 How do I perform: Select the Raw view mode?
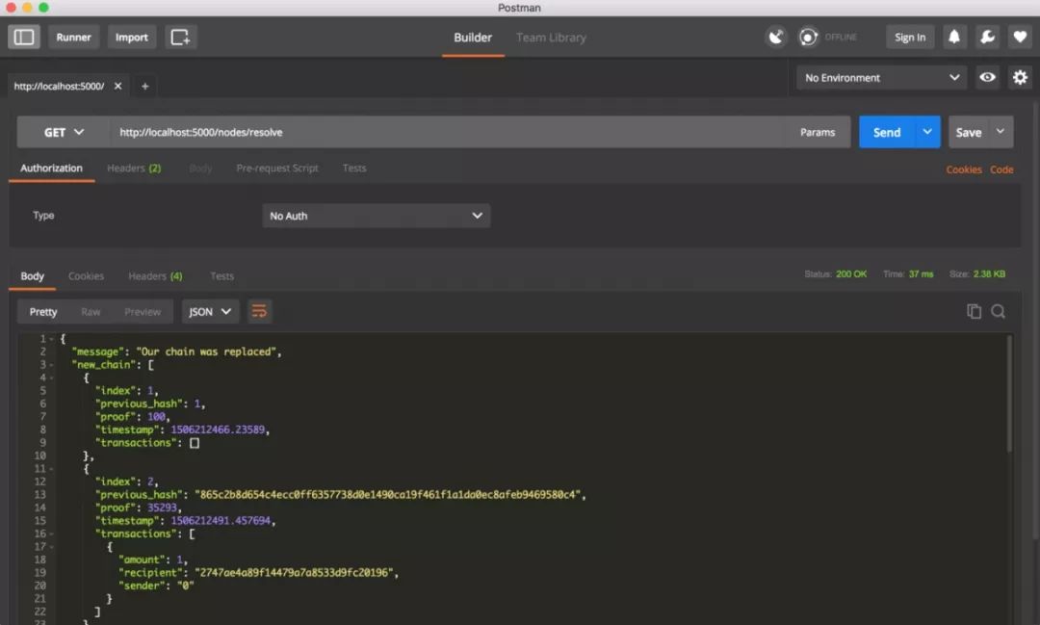coord(91,312)
